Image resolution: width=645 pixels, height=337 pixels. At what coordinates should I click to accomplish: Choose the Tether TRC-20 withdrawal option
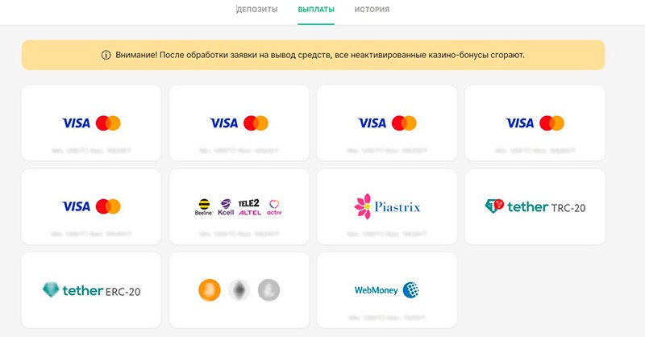click(535, 206)
